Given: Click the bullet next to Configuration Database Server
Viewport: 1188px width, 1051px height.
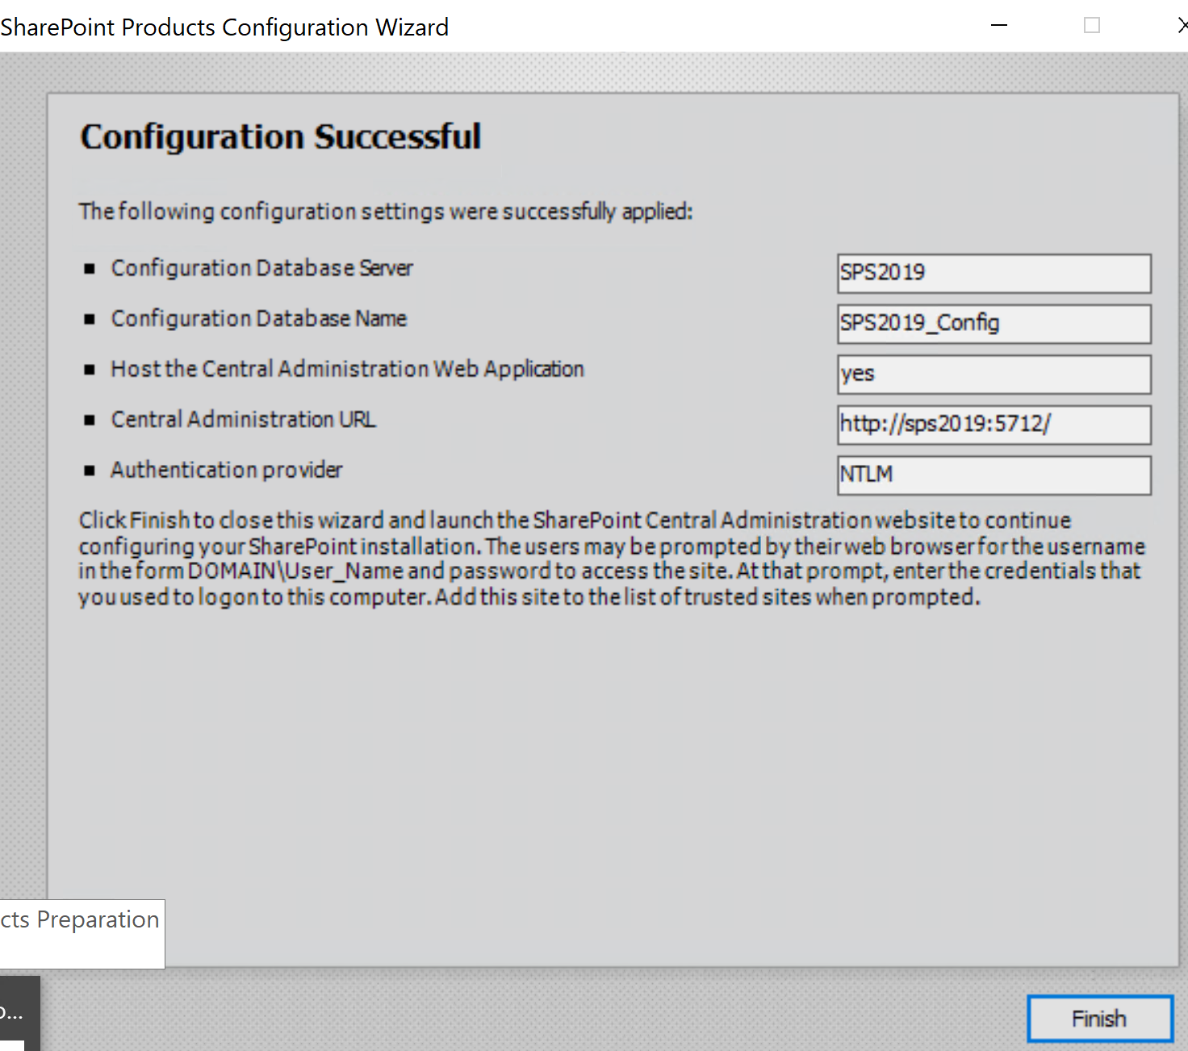Looking at the screenshot, I should 90,268.
